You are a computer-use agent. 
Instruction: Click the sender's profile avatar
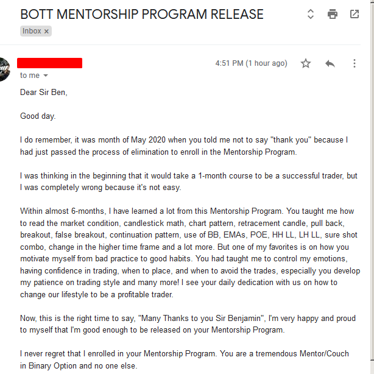point(4,69)
